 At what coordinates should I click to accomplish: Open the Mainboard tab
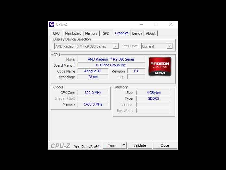73,33
